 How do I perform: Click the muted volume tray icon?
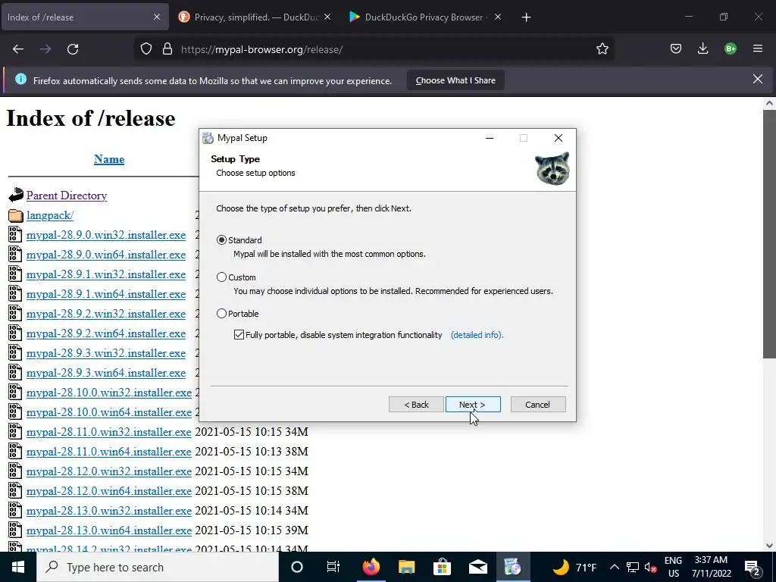(651, 567)
